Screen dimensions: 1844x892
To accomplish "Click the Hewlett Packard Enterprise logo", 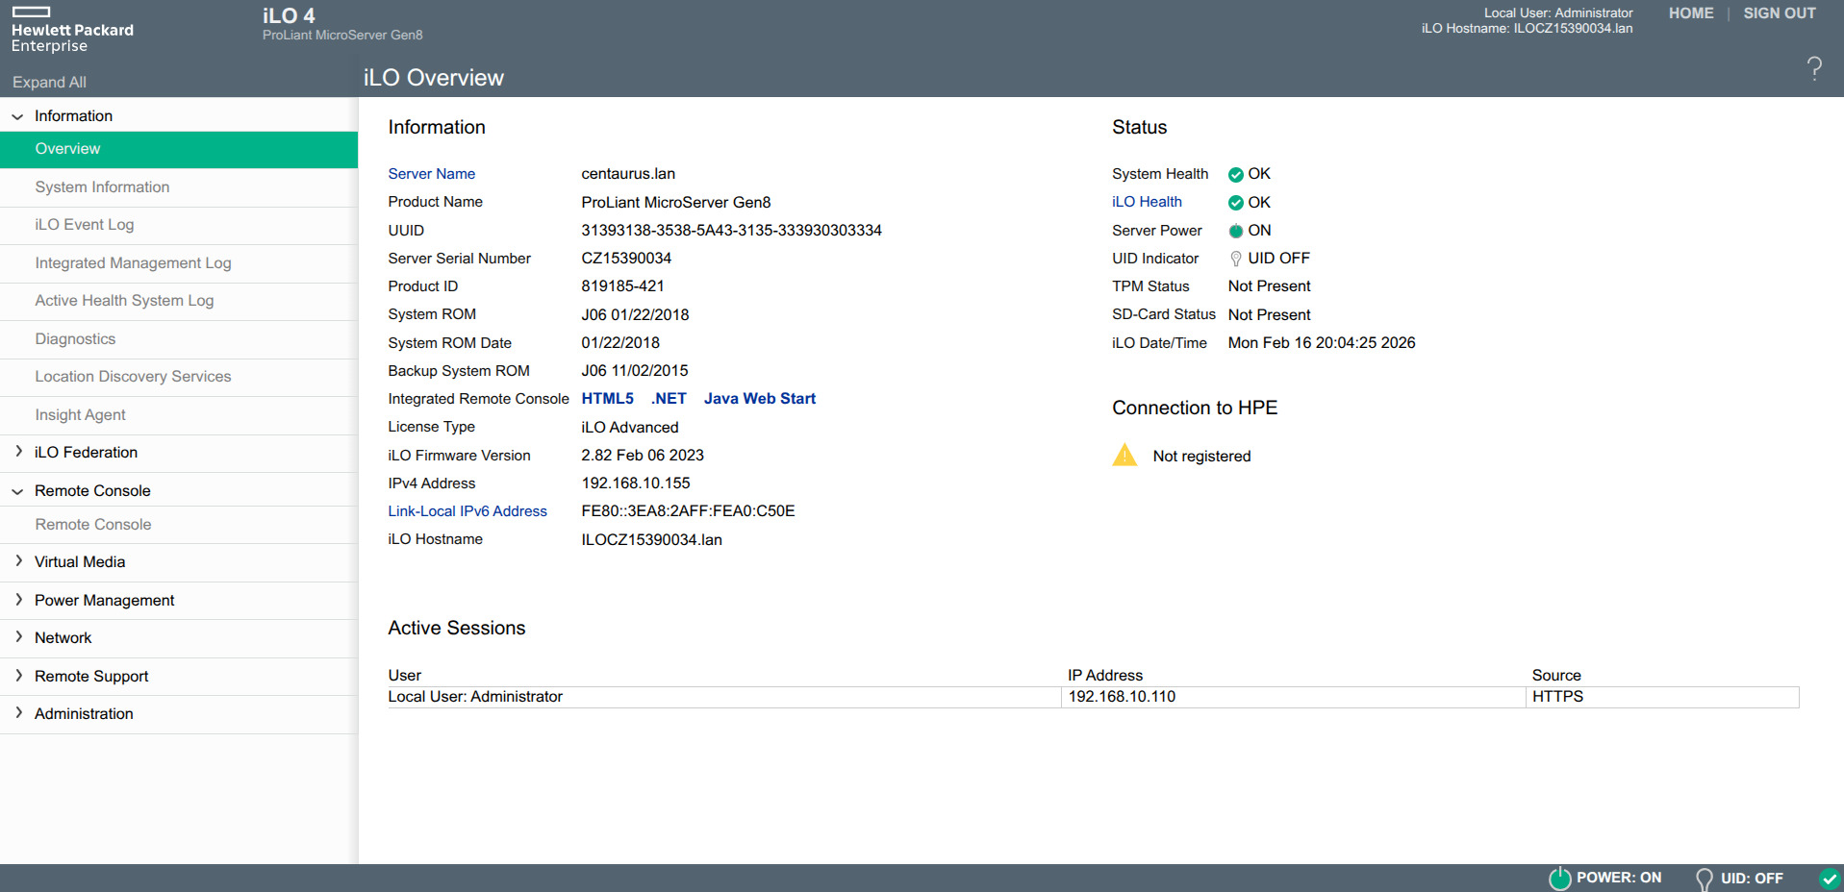I will tap(72, 31).
